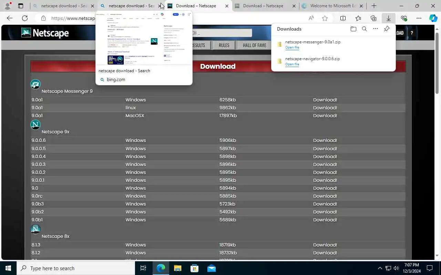Download Netscape 8.1.3 for Windows
The image size is (441, 275).
325,245
